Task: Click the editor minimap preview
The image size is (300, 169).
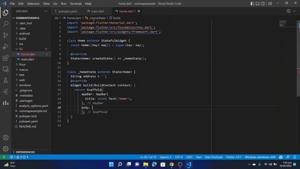Action: tap(283, 23)
